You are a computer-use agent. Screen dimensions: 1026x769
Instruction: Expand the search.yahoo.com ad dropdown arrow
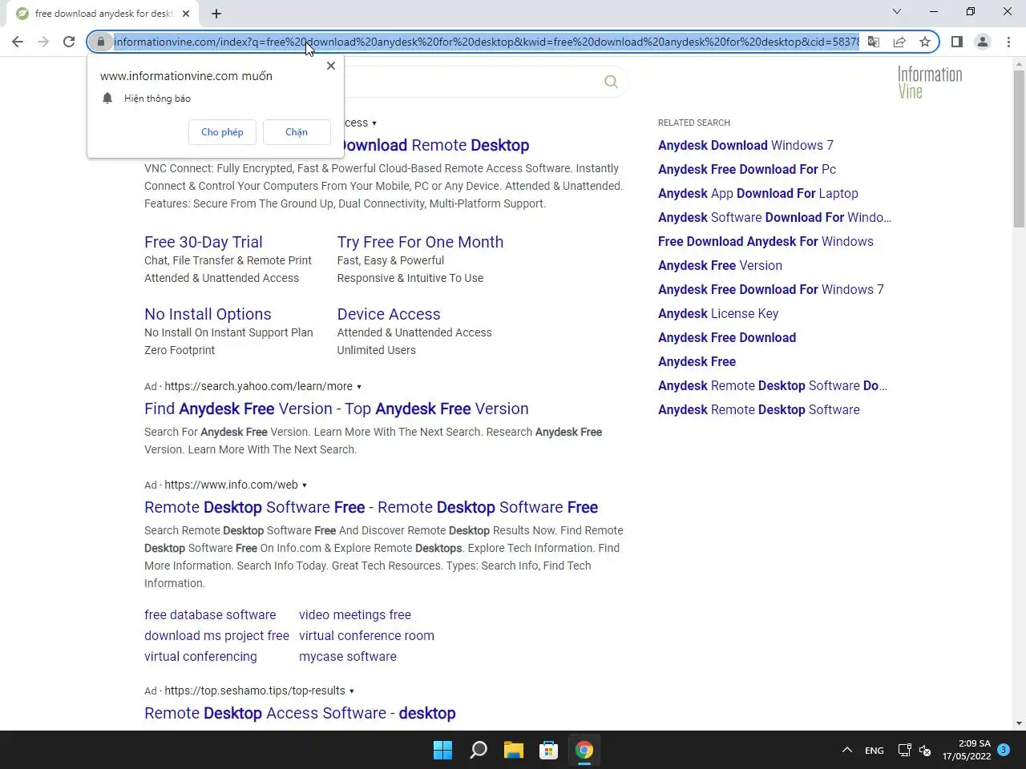[x=359, y=387]
